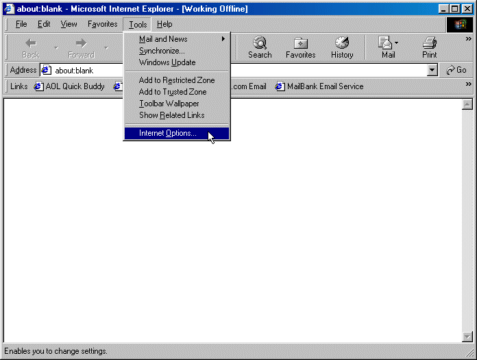Select Add to Restricted Zone

point(177,80)
